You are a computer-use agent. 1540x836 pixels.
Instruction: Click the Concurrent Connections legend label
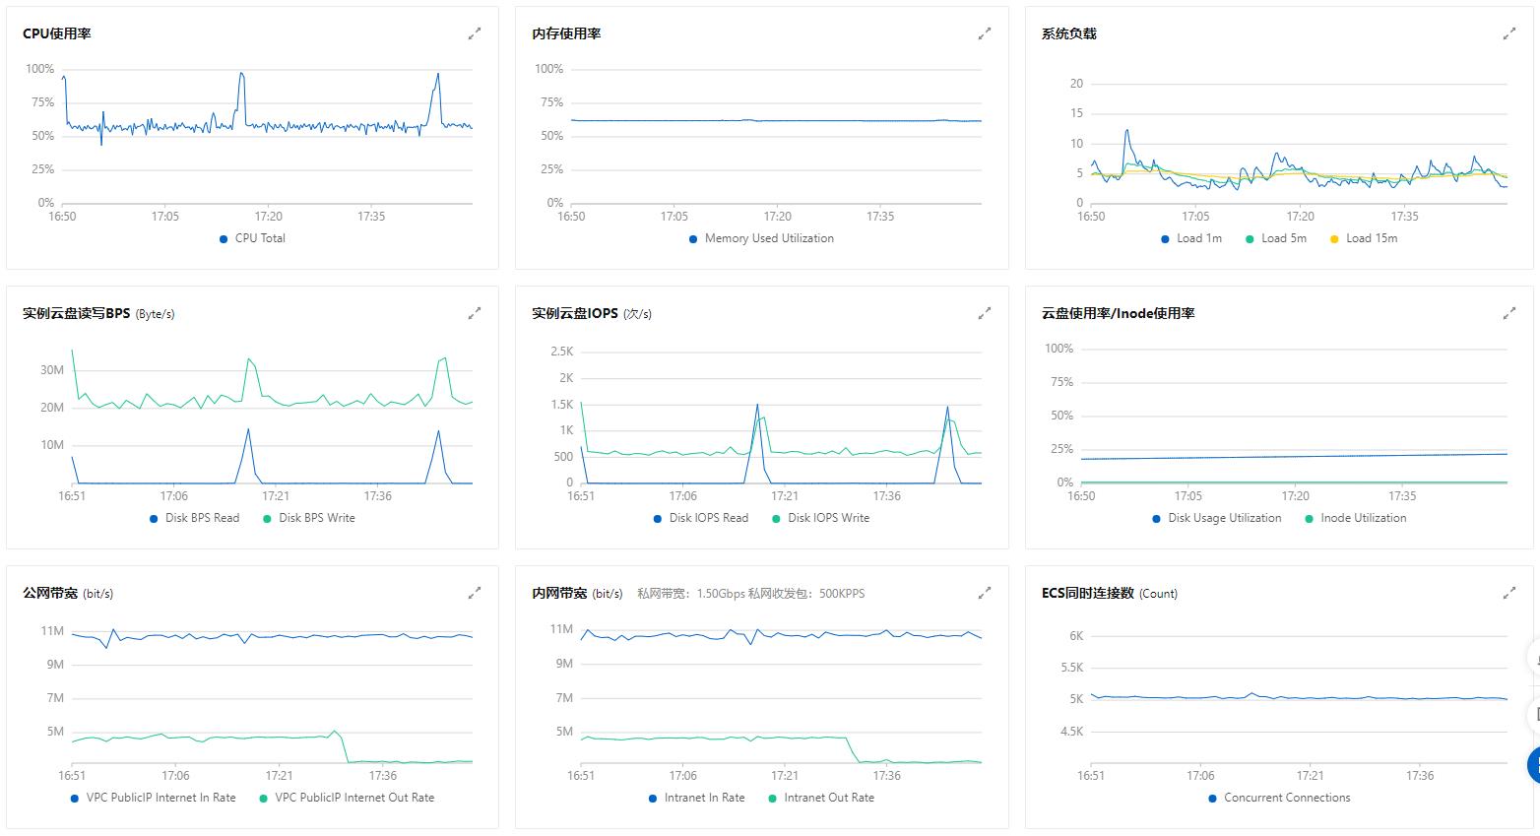click(1286, 798)
